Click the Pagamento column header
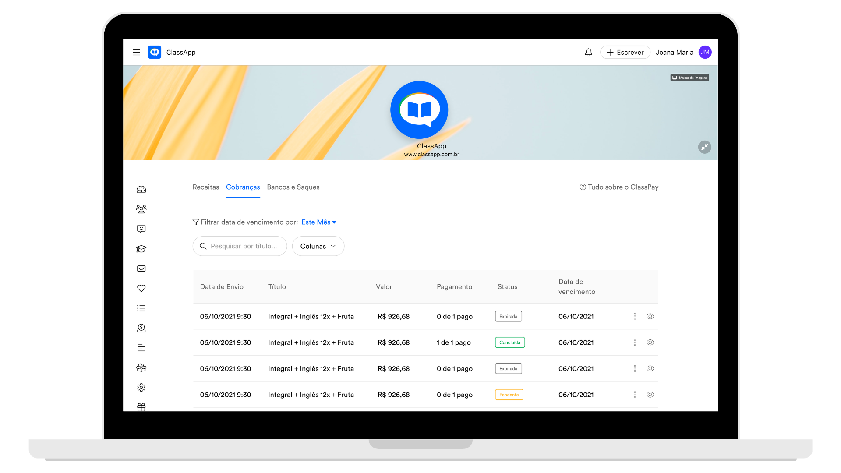Screen dimensions: 841x473 (454, 287)
